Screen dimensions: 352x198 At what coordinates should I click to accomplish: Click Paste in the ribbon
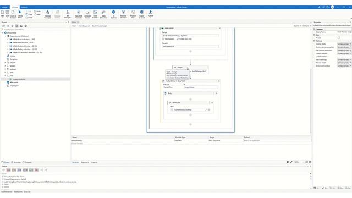tap(29, 17)
